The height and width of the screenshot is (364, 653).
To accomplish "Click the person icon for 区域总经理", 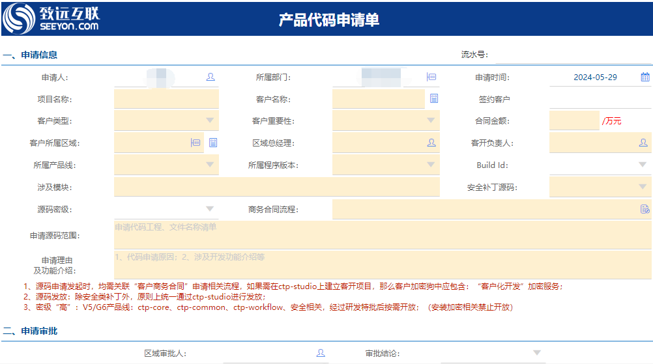I will pos(431,143).
